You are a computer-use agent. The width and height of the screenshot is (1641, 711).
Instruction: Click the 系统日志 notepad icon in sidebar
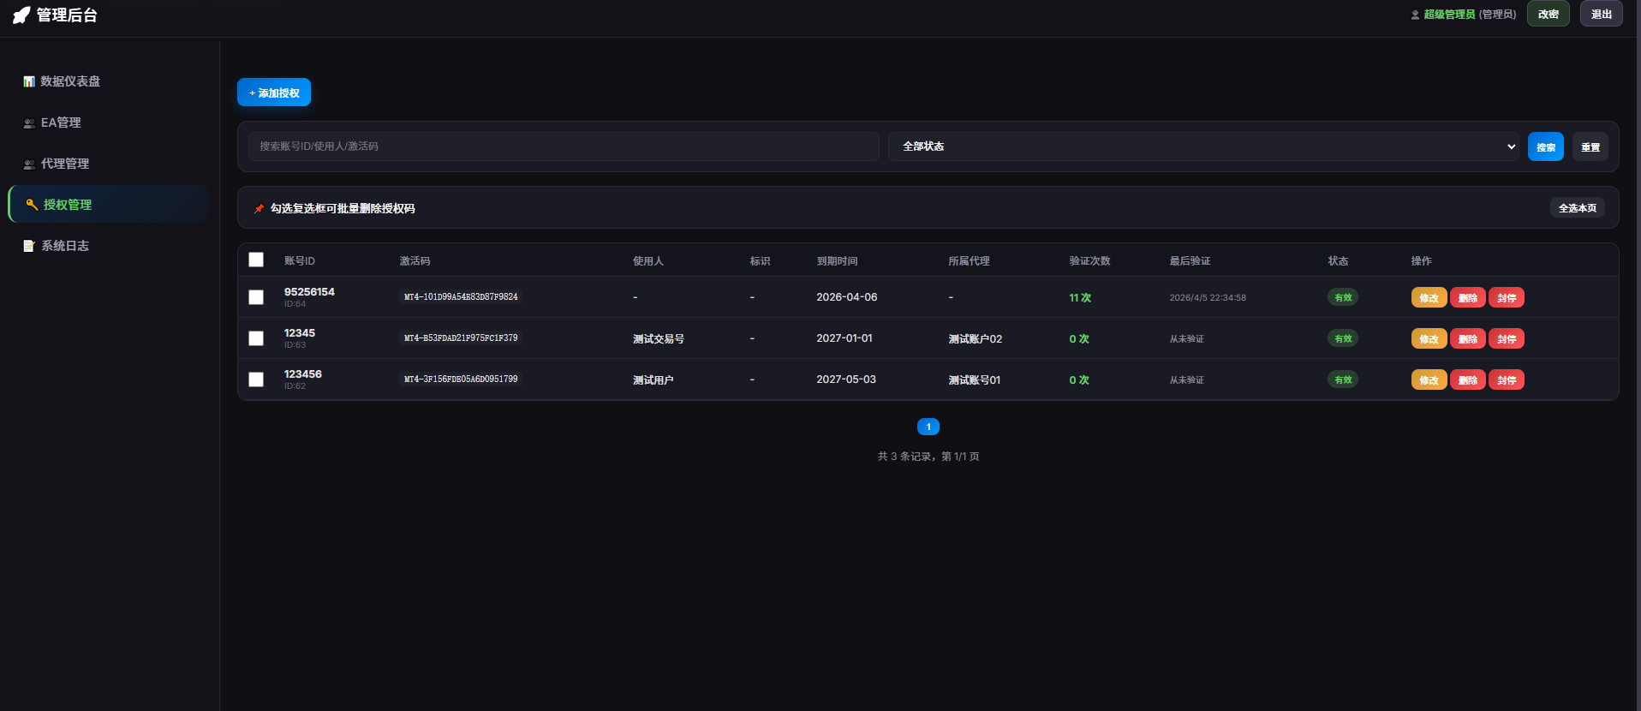coord(29,246)
